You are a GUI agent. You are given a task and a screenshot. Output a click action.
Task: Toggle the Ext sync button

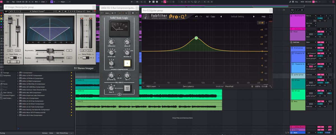pyautogui.click(x=8, y=2)
